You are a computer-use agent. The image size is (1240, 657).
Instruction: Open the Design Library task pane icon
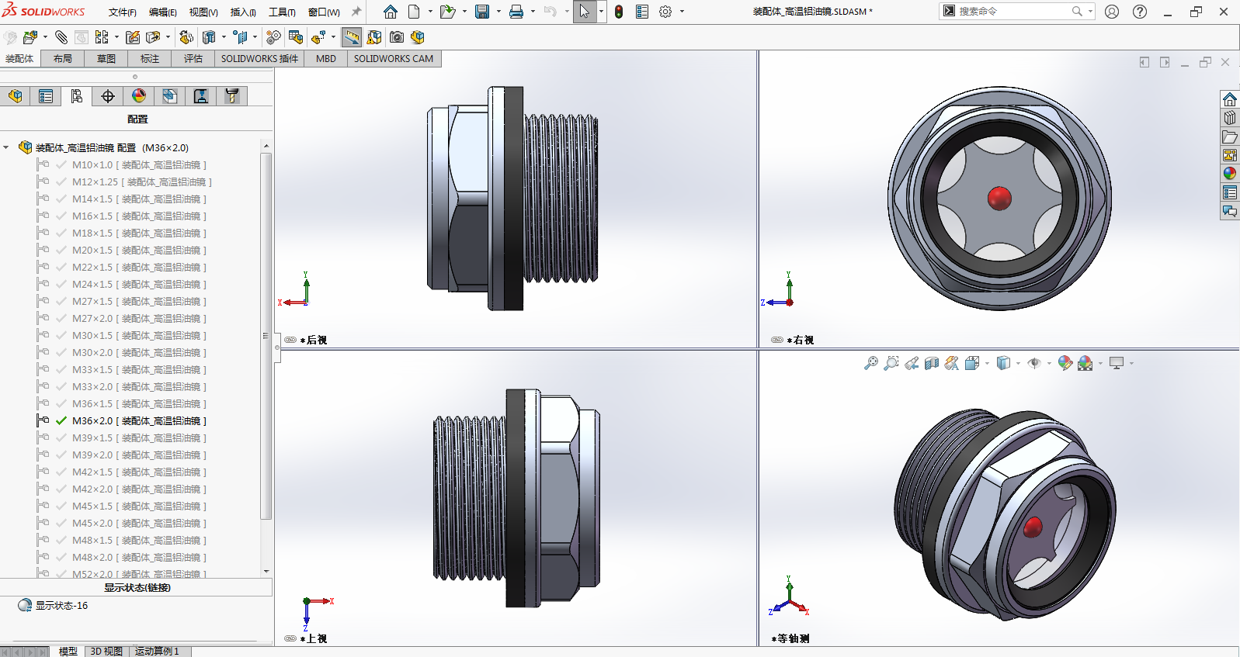click(x=1230, y=118)
